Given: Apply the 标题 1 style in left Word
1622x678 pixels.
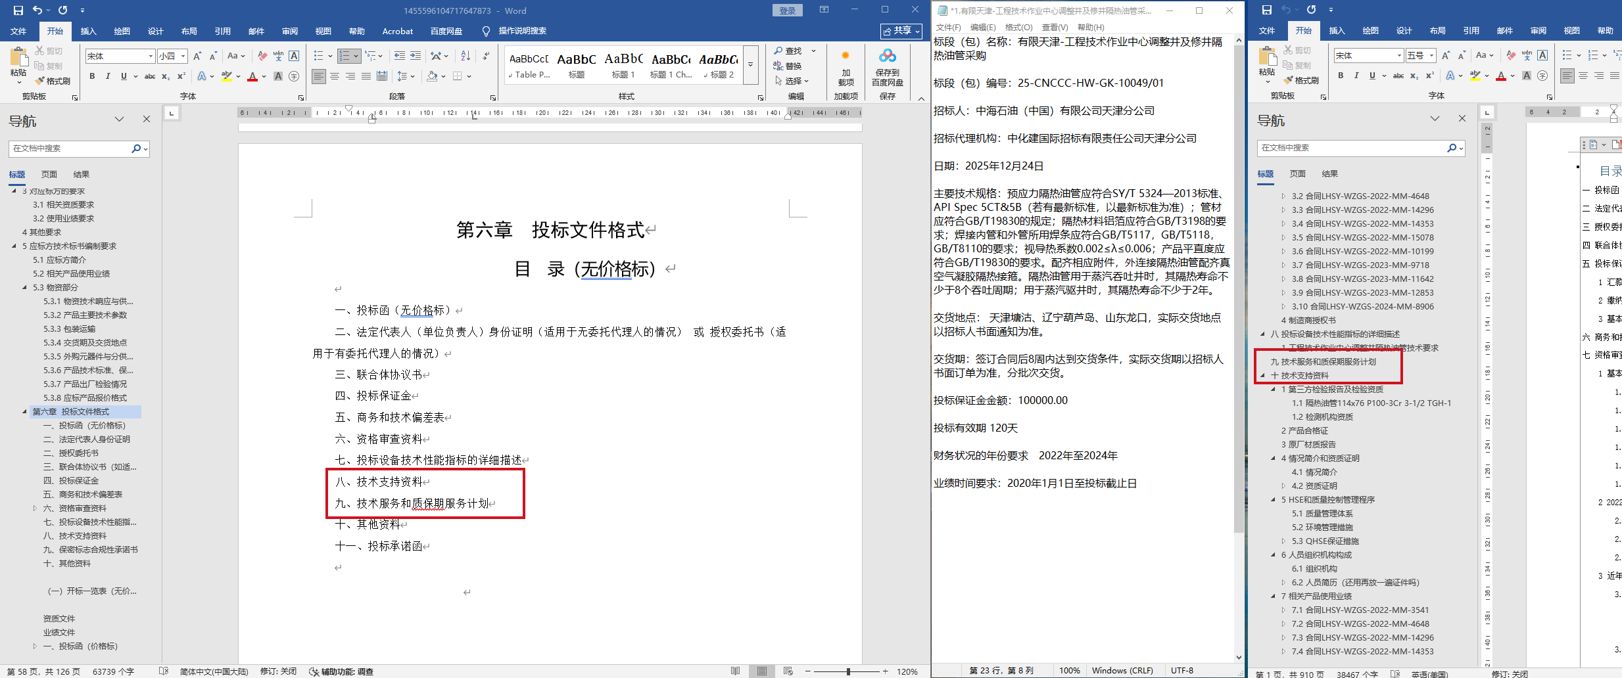Looking at the screenshot, I should click(623, 64).
